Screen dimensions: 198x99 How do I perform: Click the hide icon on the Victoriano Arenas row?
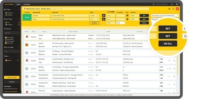click(x=174, y=77)
